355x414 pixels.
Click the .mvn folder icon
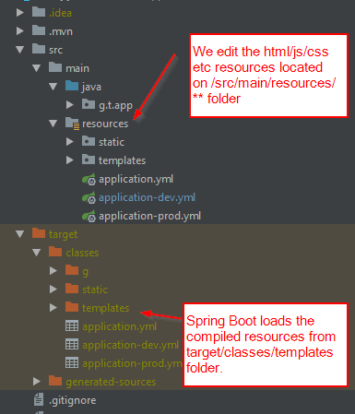click(39, 30)
